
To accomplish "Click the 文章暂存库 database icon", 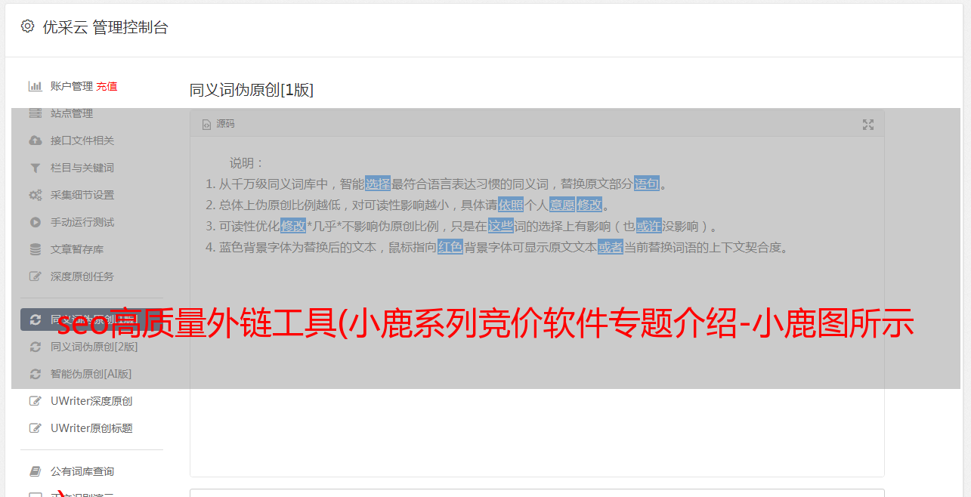I will click(x=35, y=249).
